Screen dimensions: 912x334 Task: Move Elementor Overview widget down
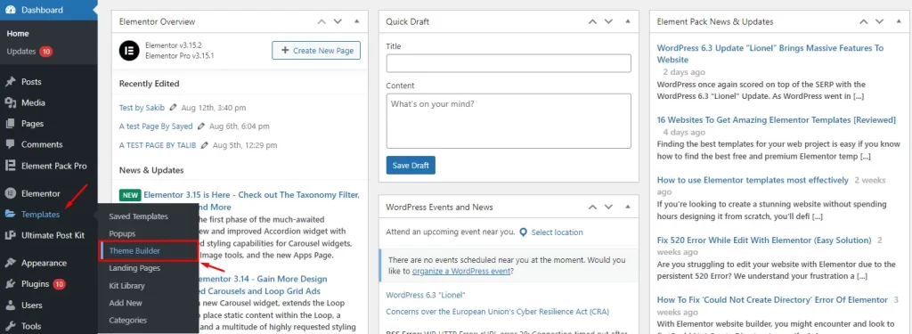pos(338,21)
